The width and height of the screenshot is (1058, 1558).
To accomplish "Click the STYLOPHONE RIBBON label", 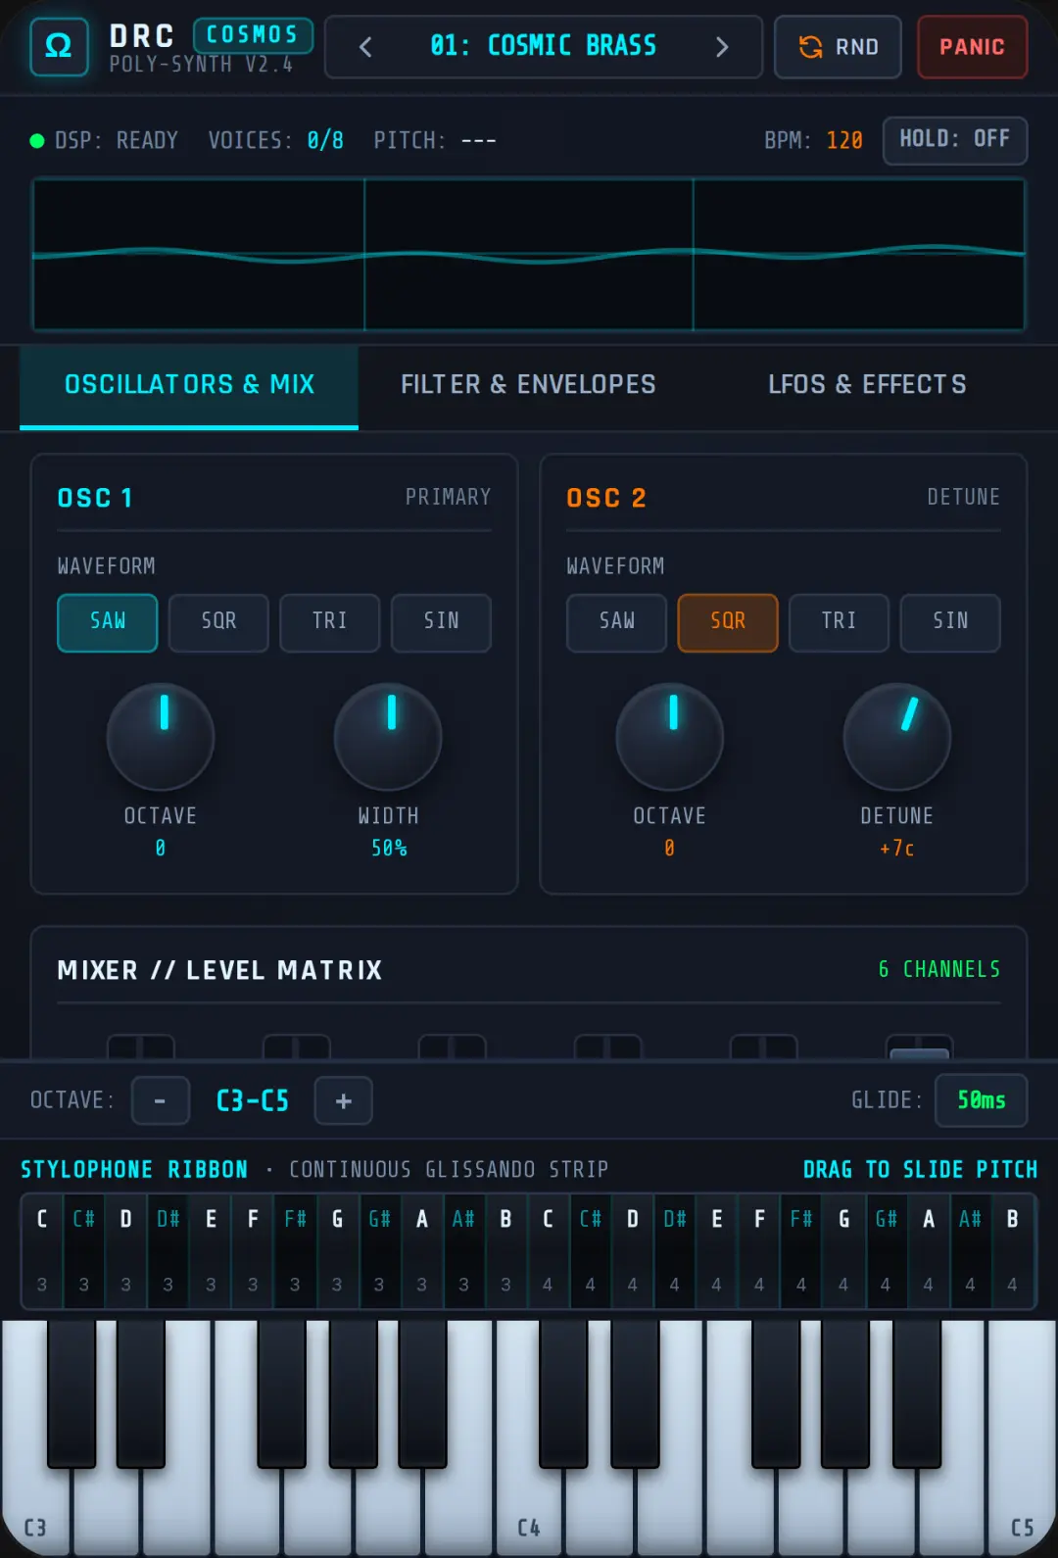I will (134, 1169).
